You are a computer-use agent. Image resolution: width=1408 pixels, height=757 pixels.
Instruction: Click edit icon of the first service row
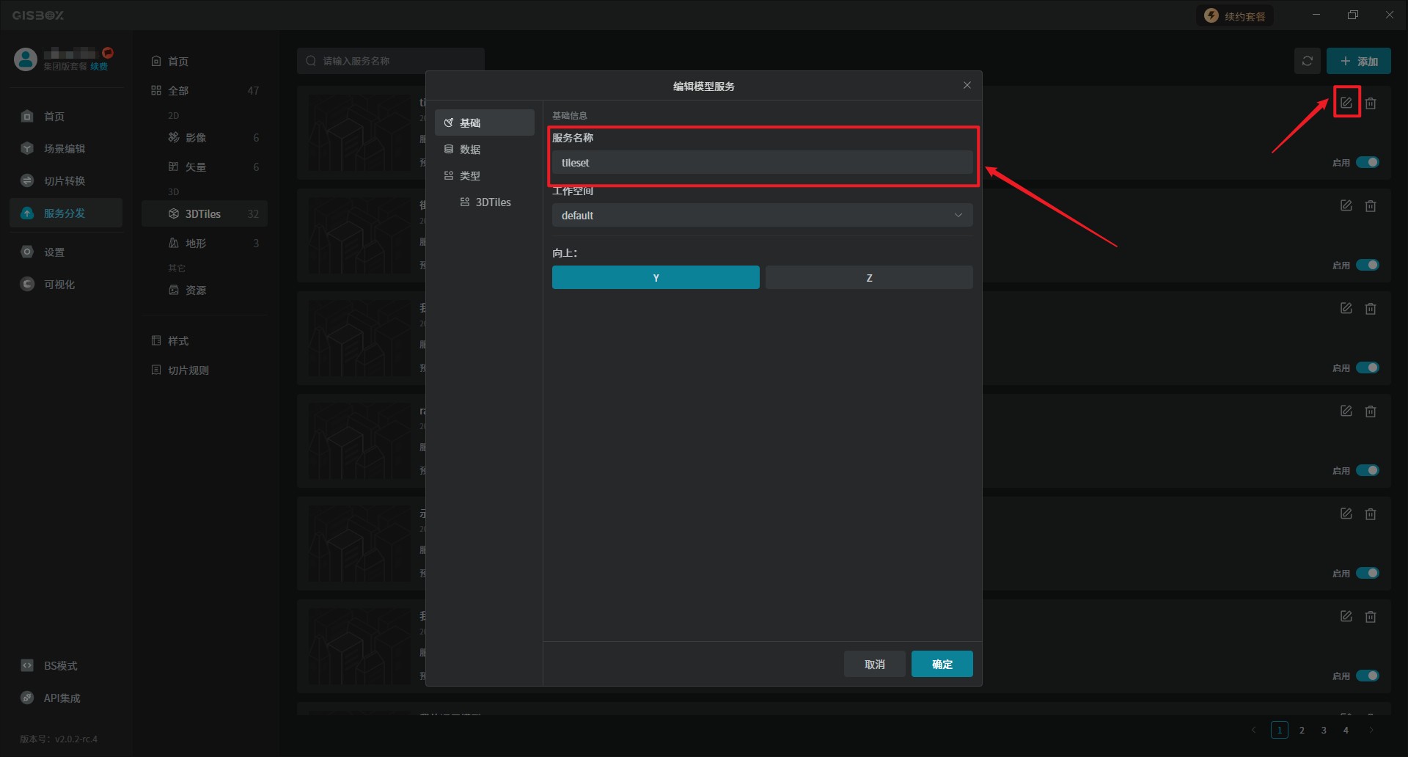[1346, 103]
